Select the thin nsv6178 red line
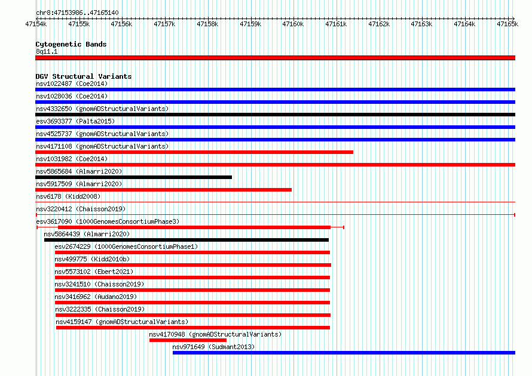 (275, 202)
